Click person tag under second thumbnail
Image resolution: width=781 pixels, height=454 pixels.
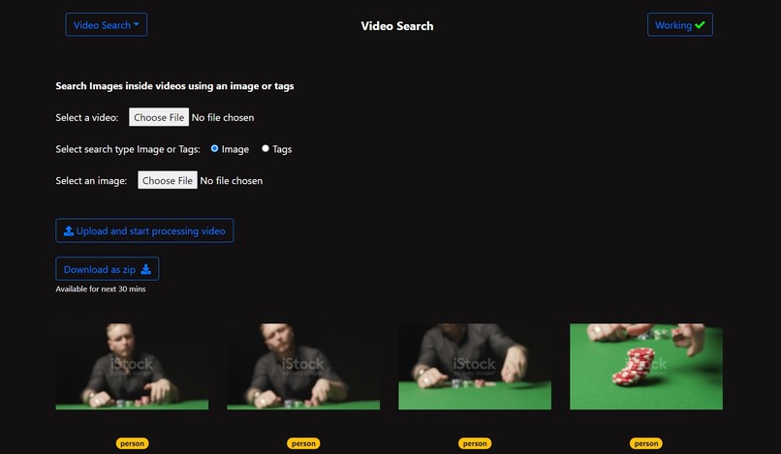303,443
